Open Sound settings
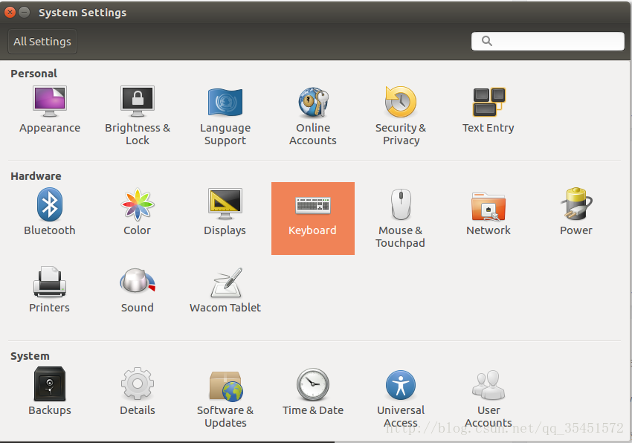The width and height of the screenshot is (632, 443). pyautogui.click(x=138, y=290)
